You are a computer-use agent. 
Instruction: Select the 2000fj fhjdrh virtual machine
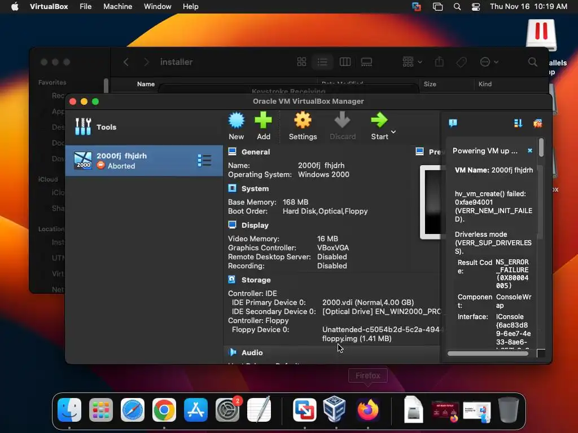tap(144, 161)
